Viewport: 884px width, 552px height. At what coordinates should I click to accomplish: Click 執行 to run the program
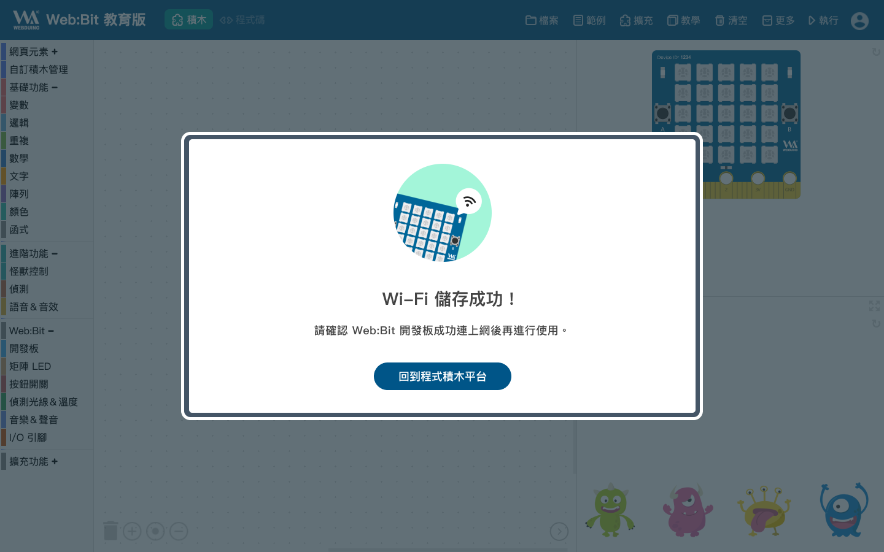823,20
